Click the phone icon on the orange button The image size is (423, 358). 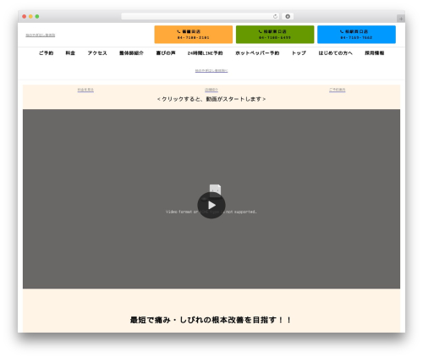point(179,31)
